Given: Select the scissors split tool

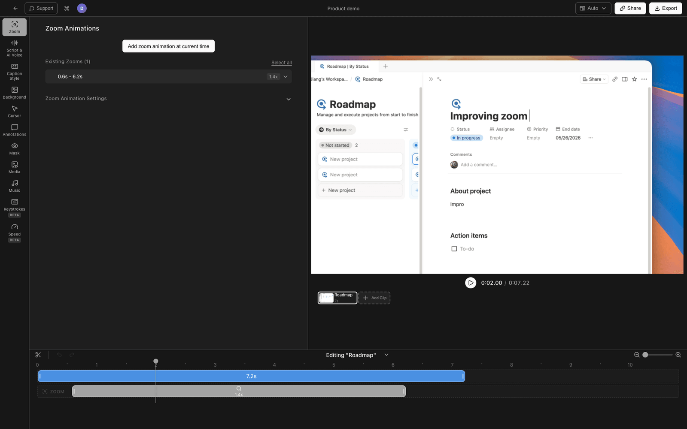Looking at the screenshot, I should click(38, 355).
